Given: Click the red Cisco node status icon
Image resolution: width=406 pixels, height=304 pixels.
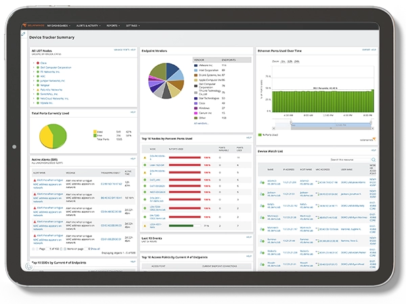Looking at the screenshot, I should (37, 61).
